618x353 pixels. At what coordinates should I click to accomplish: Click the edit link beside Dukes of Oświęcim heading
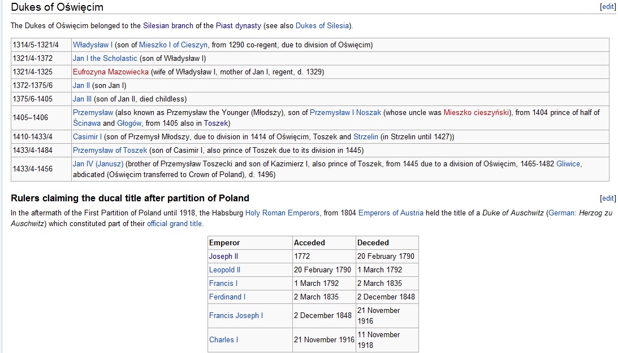(x=608, y=7)
